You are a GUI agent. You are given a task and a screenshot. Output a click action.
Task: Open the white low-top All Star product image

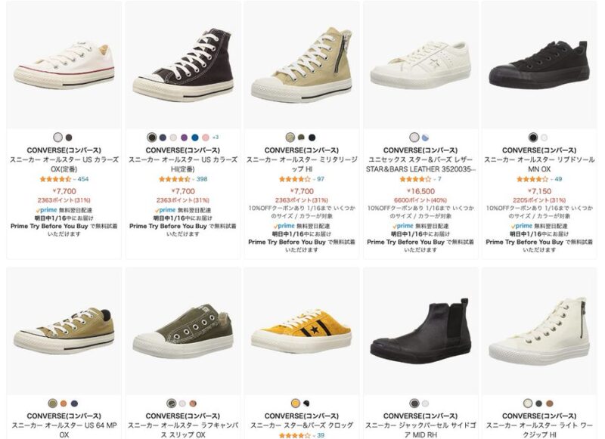[64, 65]
